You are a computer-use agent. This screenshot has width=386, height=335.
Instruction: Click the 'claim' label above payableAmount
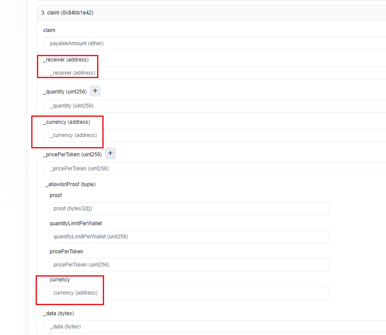tap(49, 30)
